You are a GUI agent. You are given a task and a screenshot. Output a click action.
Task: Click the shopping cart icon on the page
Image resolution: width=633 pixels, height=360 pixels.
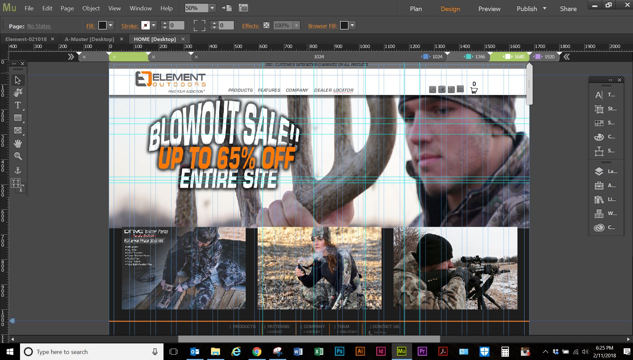[474, 90]
